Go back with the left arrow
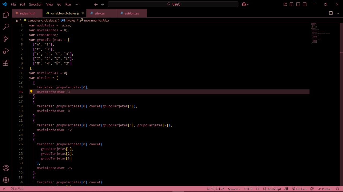Viewport: 343px width, 192px height. pyautogui.click(x=96, y=4)
